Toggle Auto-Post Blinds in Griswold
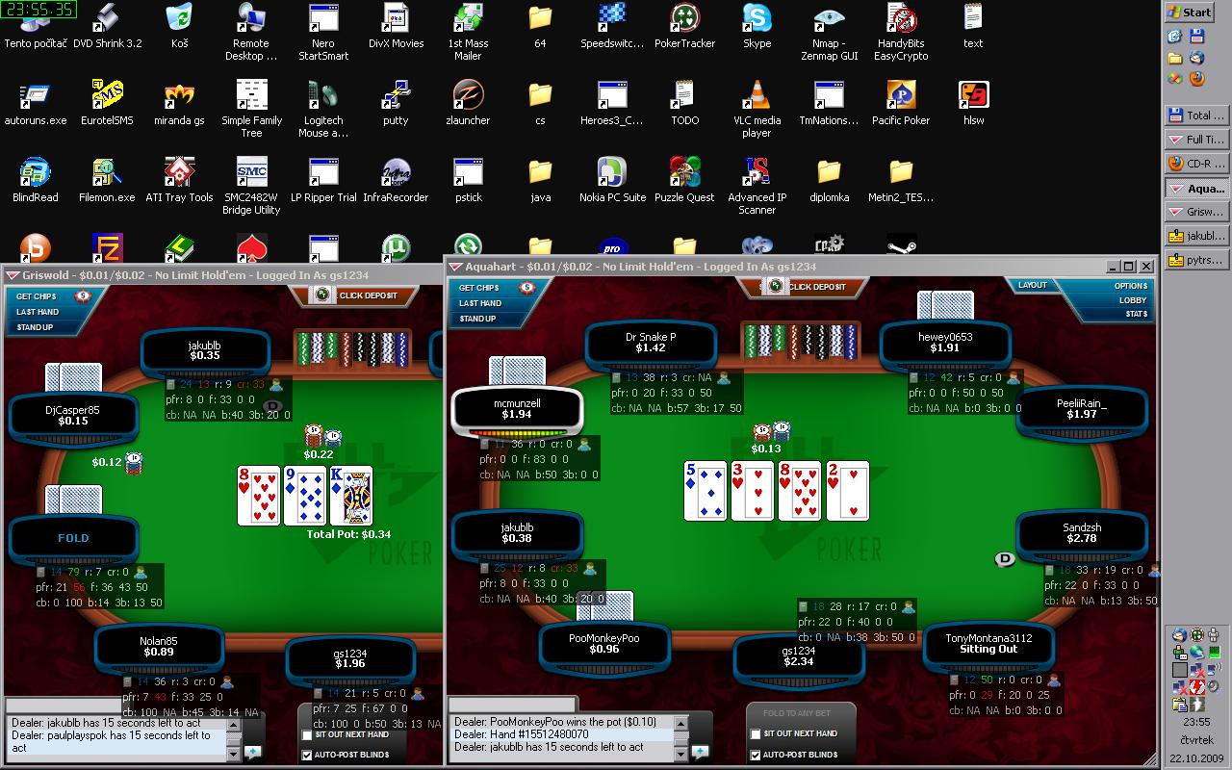1232x770 pixels. [x=307, y=755]
